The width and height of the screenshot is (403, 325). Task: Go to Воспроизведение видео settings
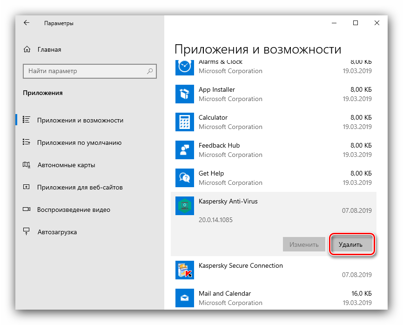74,210
